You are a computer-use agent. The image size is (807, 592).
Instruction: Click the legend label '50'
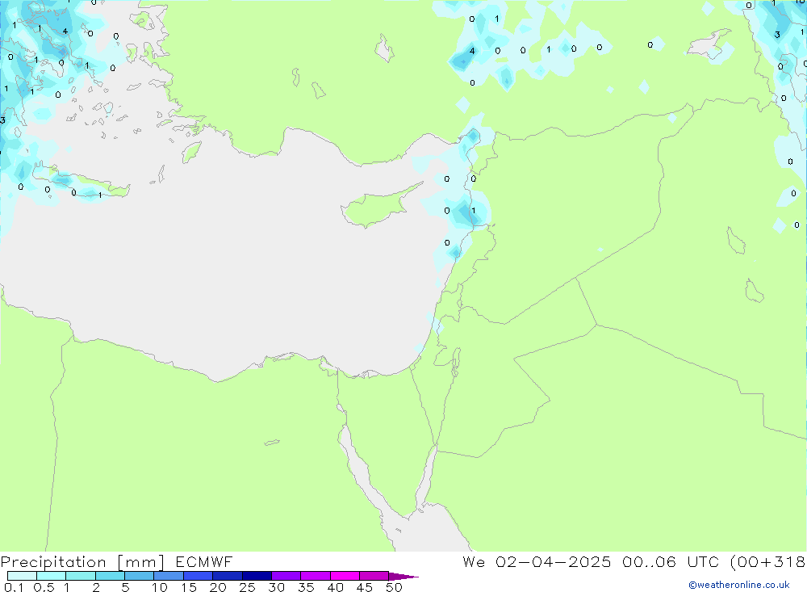394,587
